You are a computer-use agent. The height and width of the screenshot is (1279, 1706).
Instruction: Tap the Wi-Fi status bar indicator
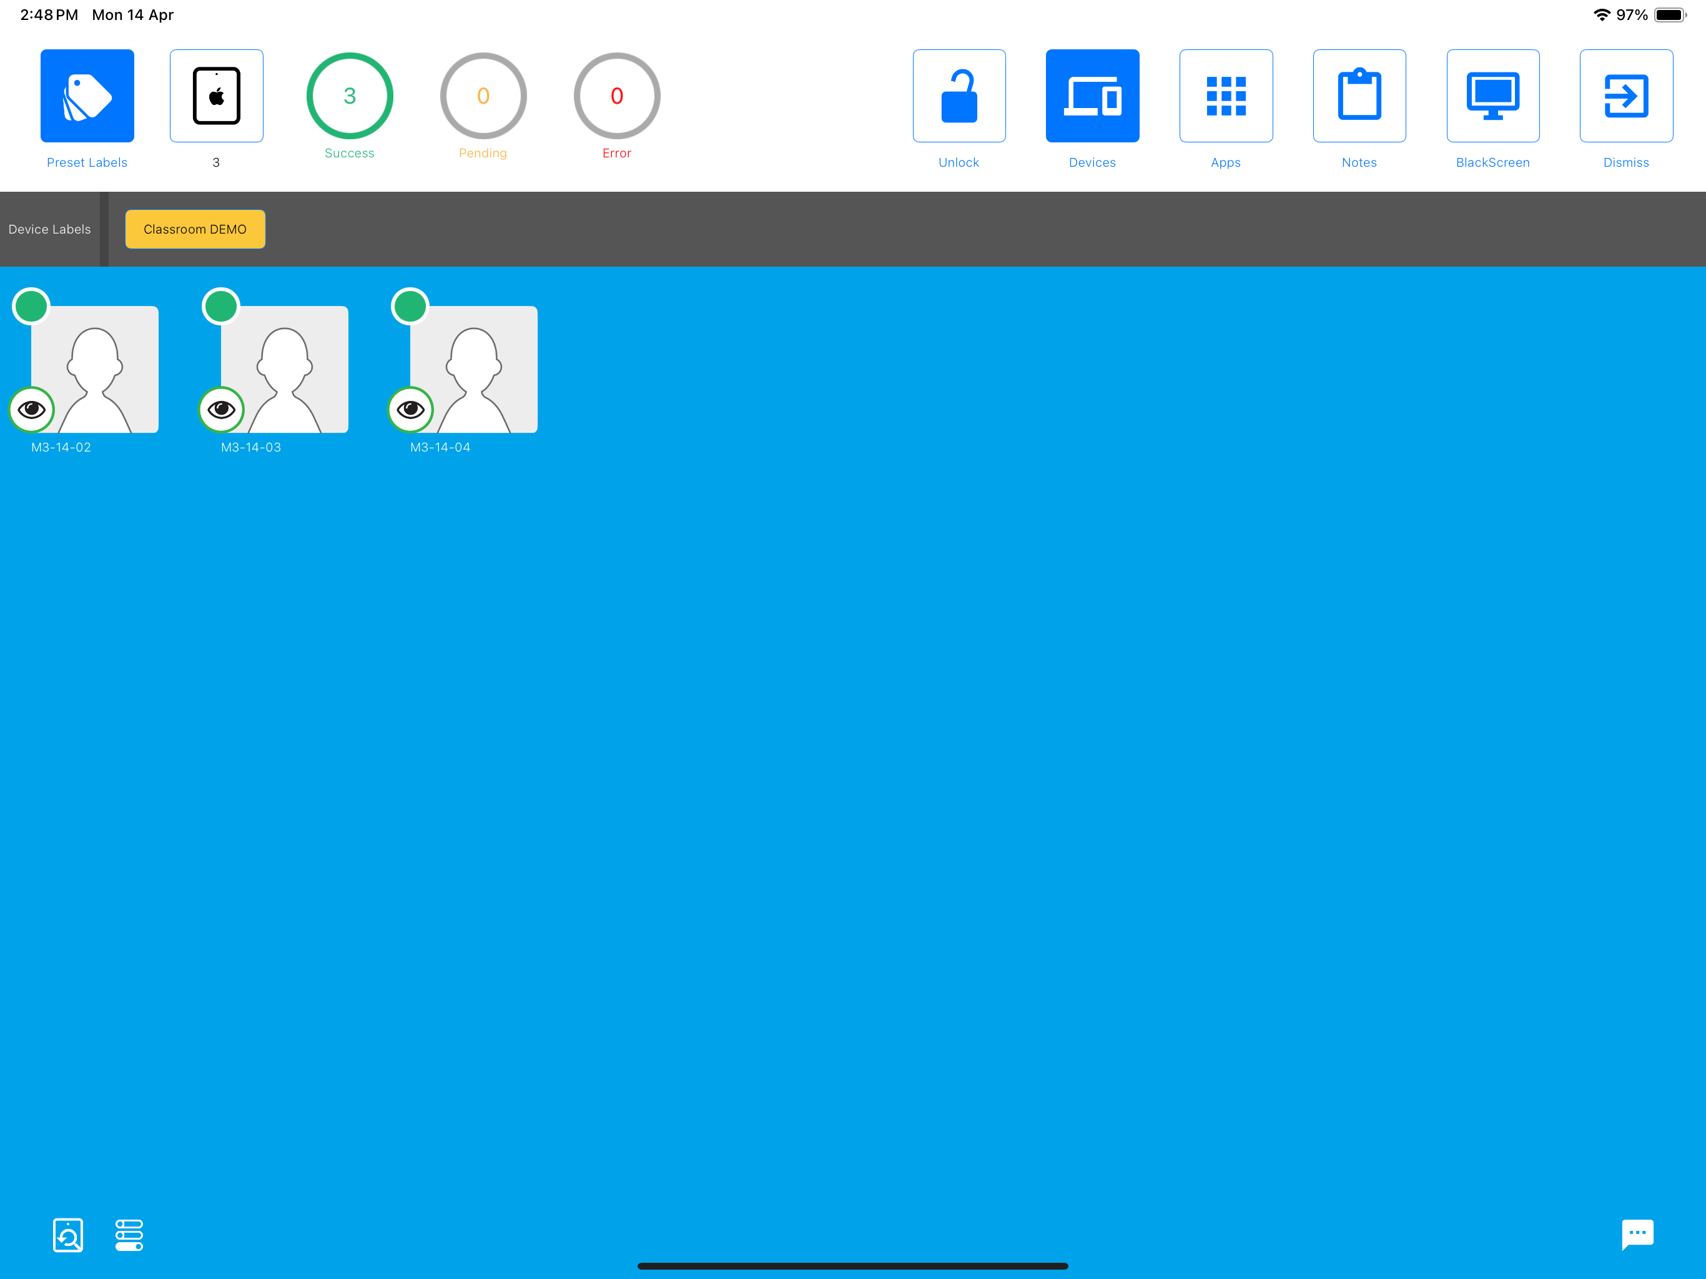tap(1602, 14)
